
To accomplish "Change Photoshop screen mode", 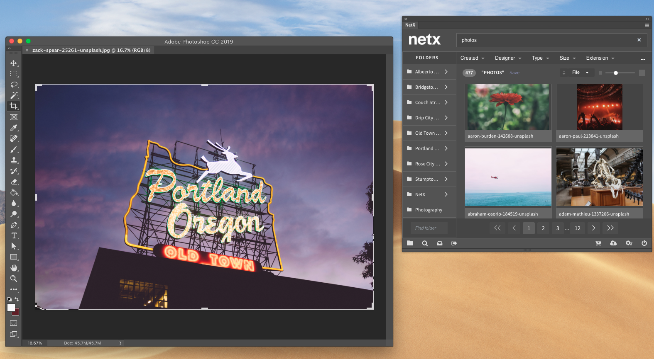I will (x=14, y=334).
